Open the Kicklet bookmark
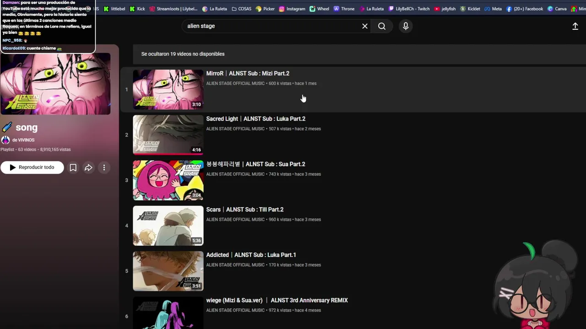 [470, 9]
